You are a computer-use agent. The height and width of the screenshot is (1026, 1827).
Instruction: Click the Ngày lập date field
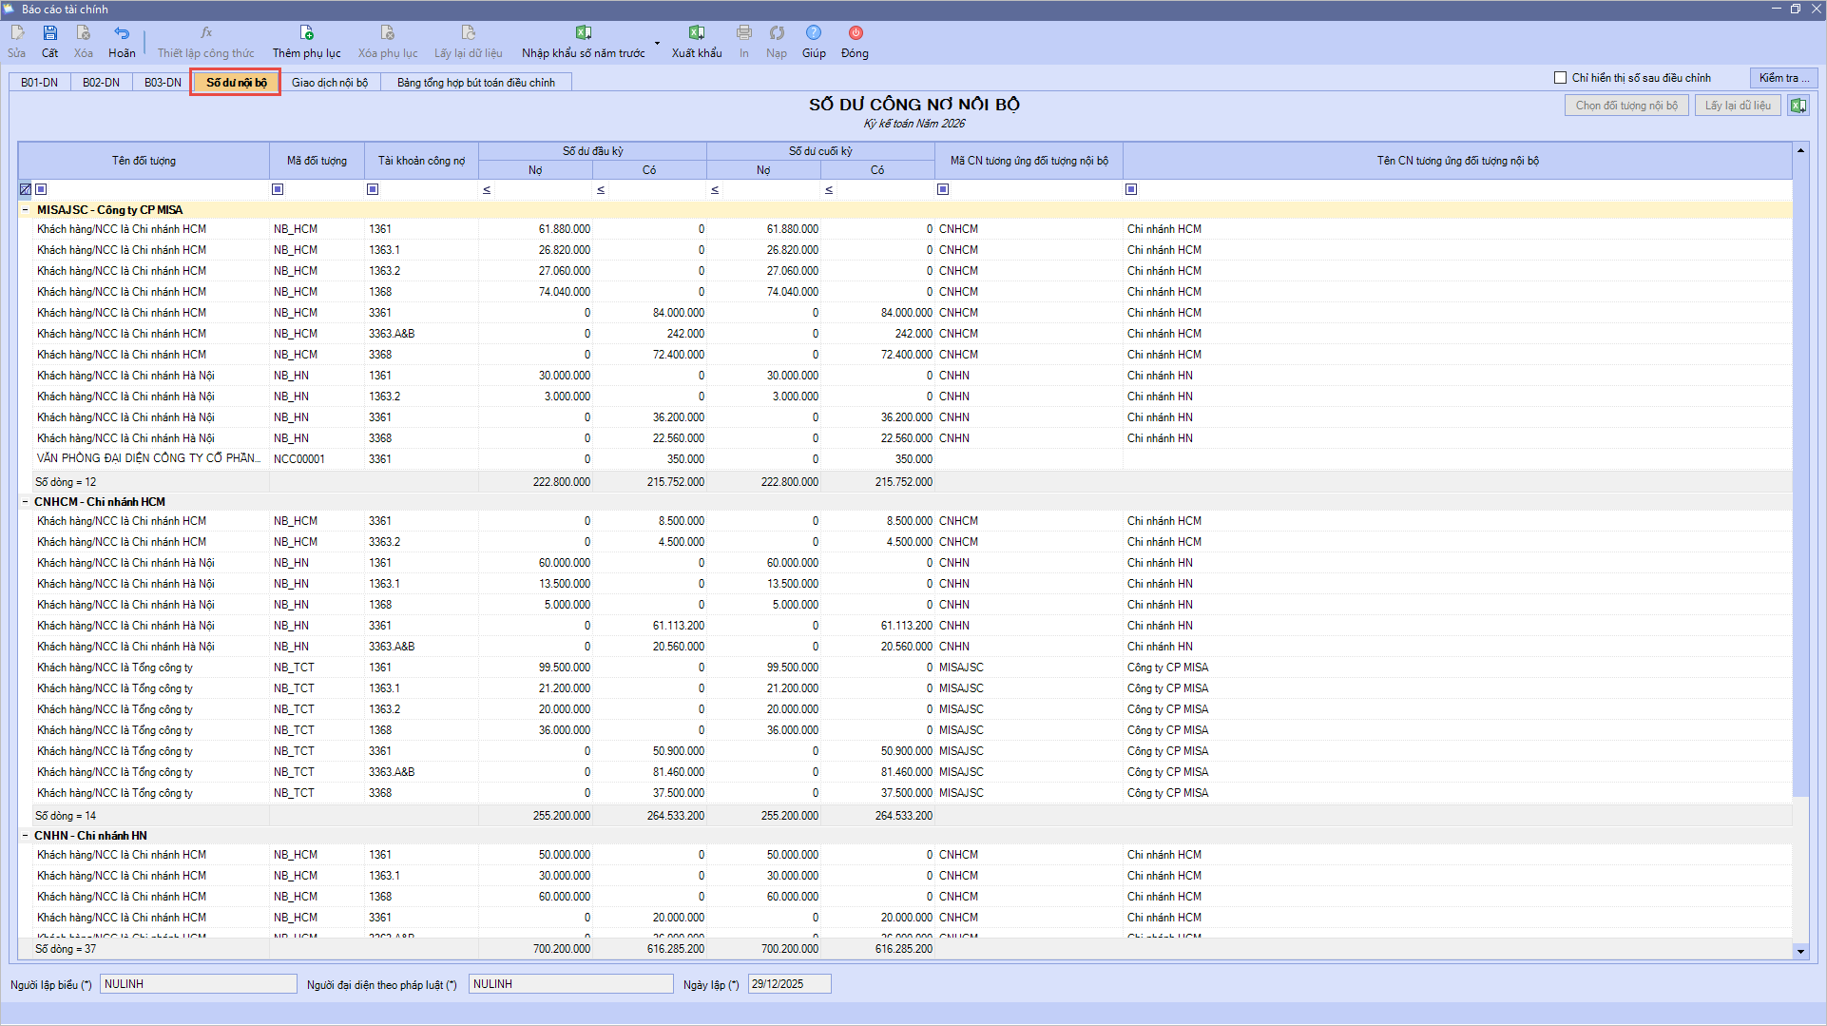pos(788,984)
